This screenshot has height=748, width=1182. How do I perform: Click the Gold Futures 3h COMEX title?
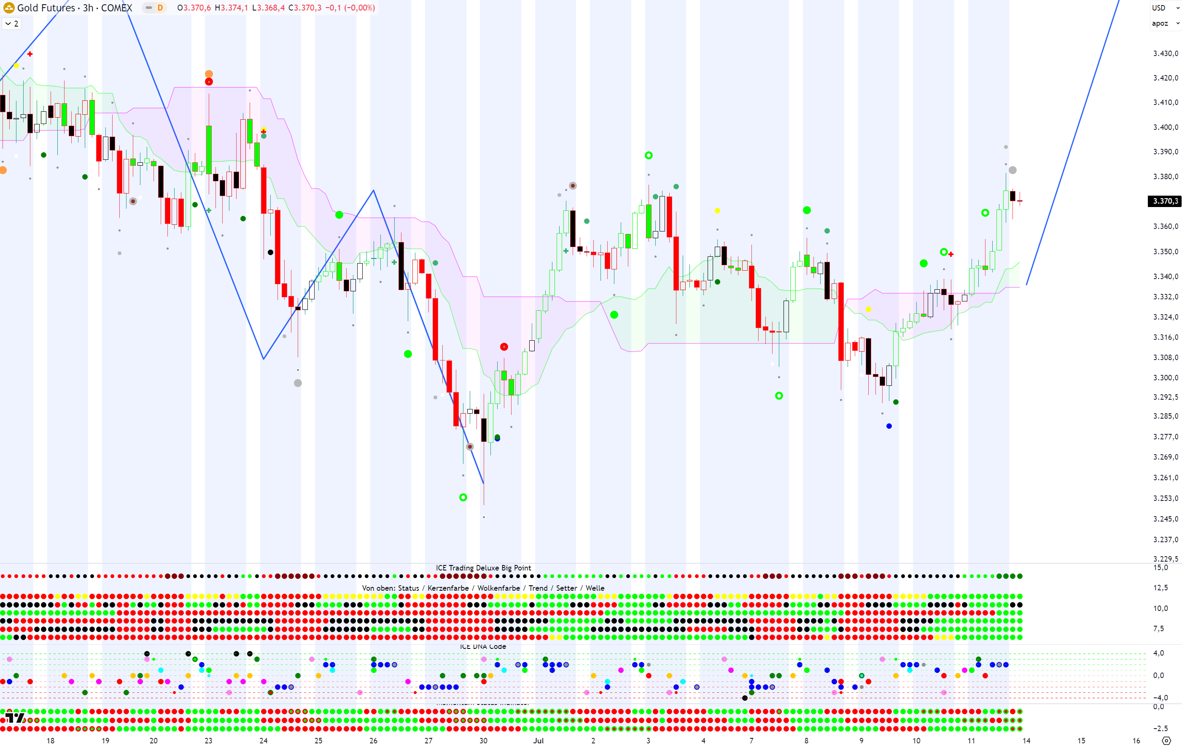(x=75, y=8)
